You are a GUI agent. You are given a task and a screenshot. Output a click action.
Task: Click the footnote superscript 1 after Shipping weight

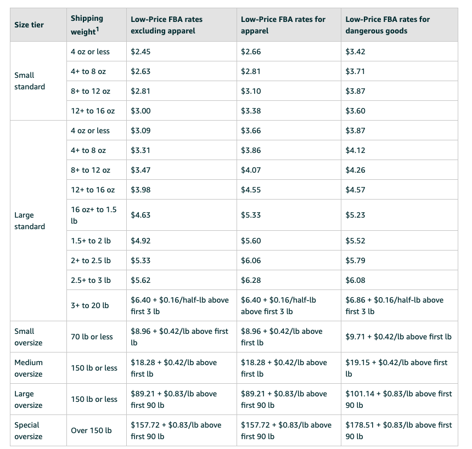(x=98, y=29)
